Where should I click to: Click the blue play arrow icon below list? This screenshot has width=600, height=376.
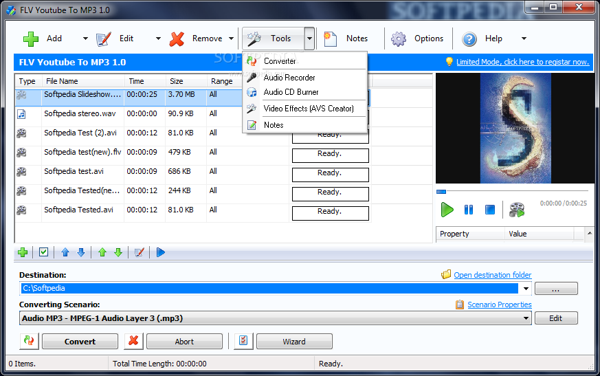[x=161, y=252]
